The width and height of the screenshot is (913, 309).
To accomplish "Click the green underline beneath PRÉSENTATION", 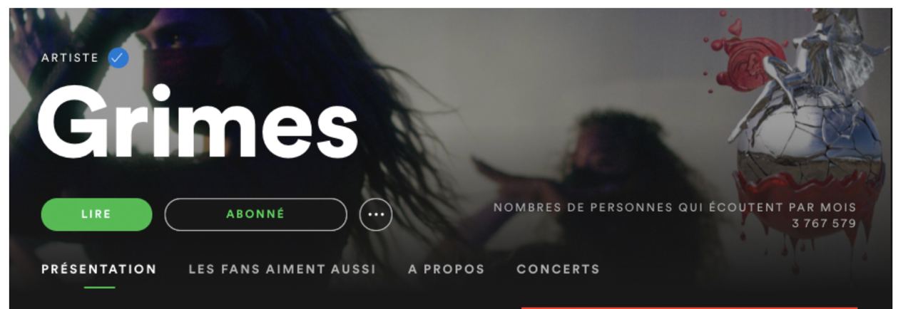I will click(x=99, y=287).
